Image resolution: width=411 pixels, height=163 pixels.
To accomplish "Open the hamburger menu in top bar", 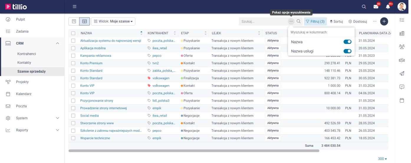I will click(75, 6).
